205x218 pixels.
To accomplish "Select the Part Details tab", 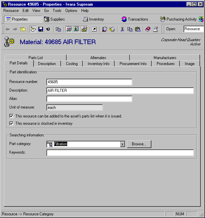I will click(x=19, y=63).
